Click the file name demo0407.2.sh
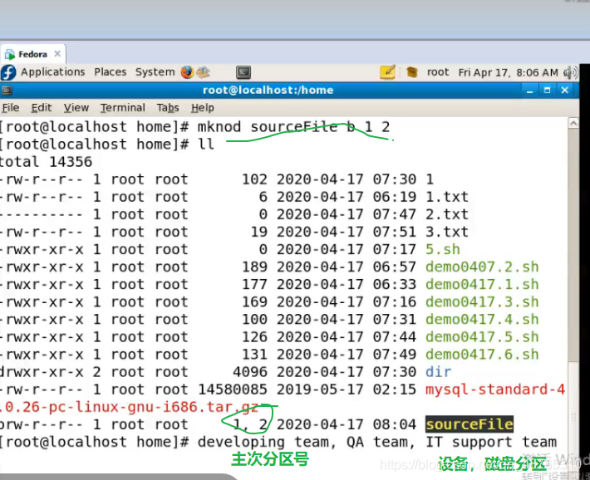590x480 pixels. tap(482, 267)
